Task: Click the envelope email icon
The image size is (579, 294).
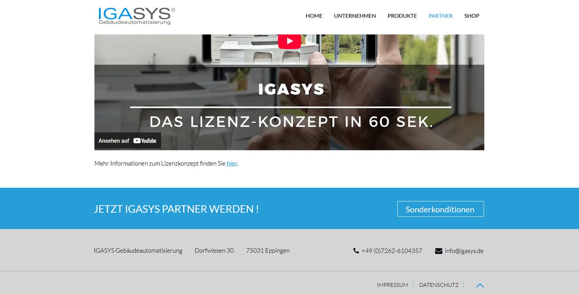Action: point(438,251)
